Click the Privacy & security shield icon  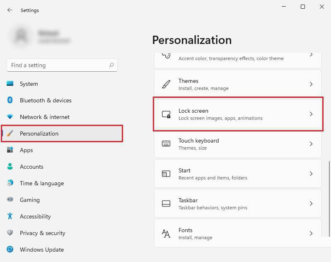(x=10, y=233)
